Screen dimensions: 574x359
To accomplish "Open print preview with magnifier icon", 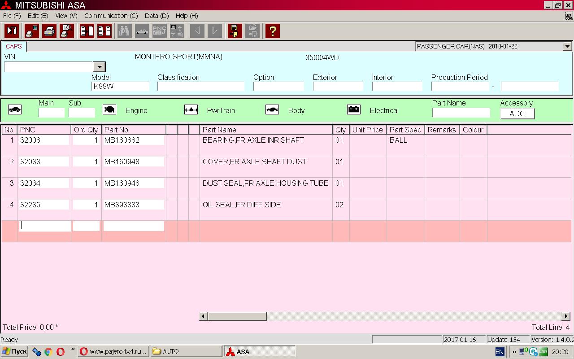I will [x=66, y=31].
